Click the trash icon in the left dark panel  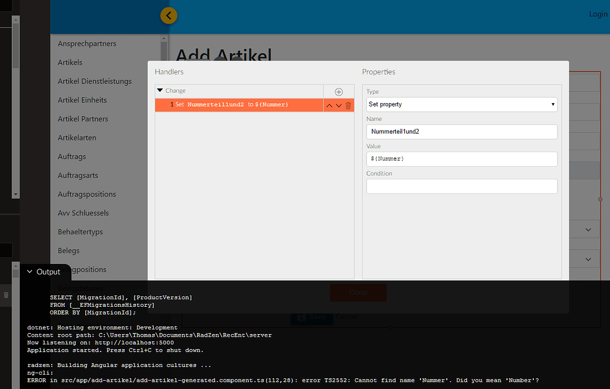pos(6,295)
